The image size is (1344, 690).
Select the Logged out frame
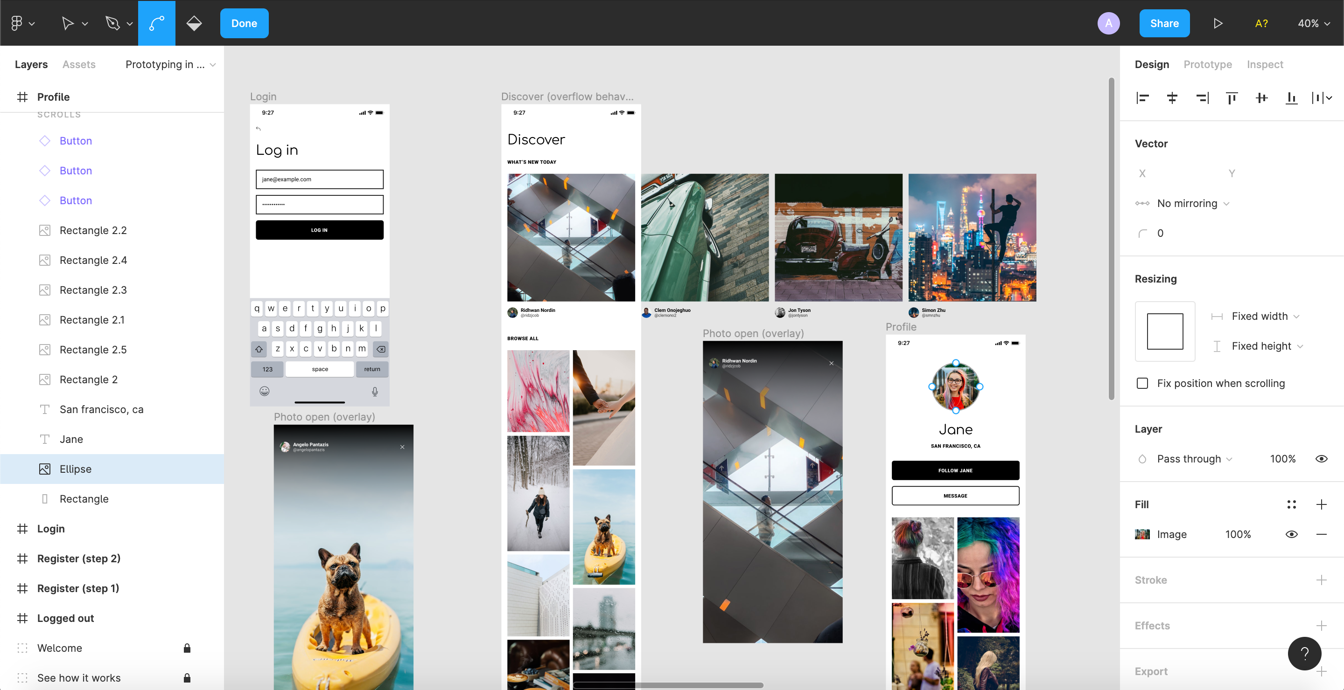click(x=112, y=618)
